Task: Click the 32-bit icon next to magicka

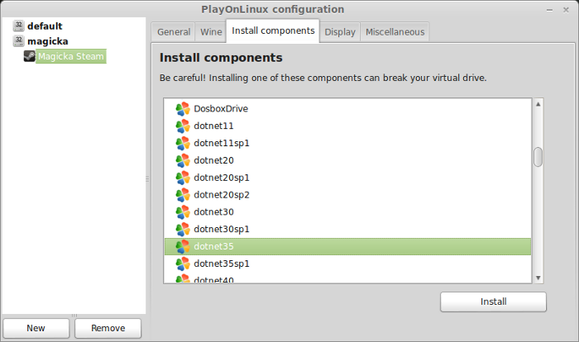Action: [18, 40]
